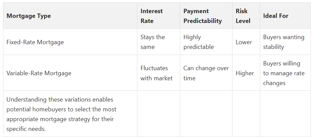Click the empty cell below 'Fluctuates with market'
This screenshot has height=139, width=329.
(158, 114)
